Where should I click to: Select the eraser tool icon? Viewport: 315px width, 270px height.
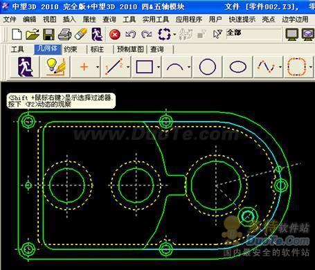click(81, 35)
